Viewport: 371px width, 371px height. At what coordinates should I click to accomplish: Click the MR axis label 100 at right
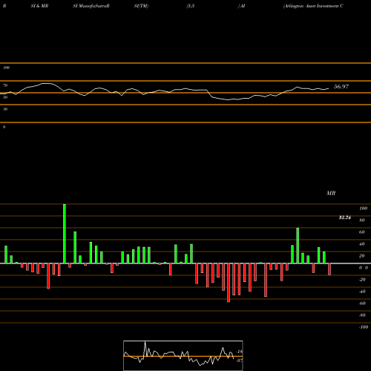tap(363, 209)
